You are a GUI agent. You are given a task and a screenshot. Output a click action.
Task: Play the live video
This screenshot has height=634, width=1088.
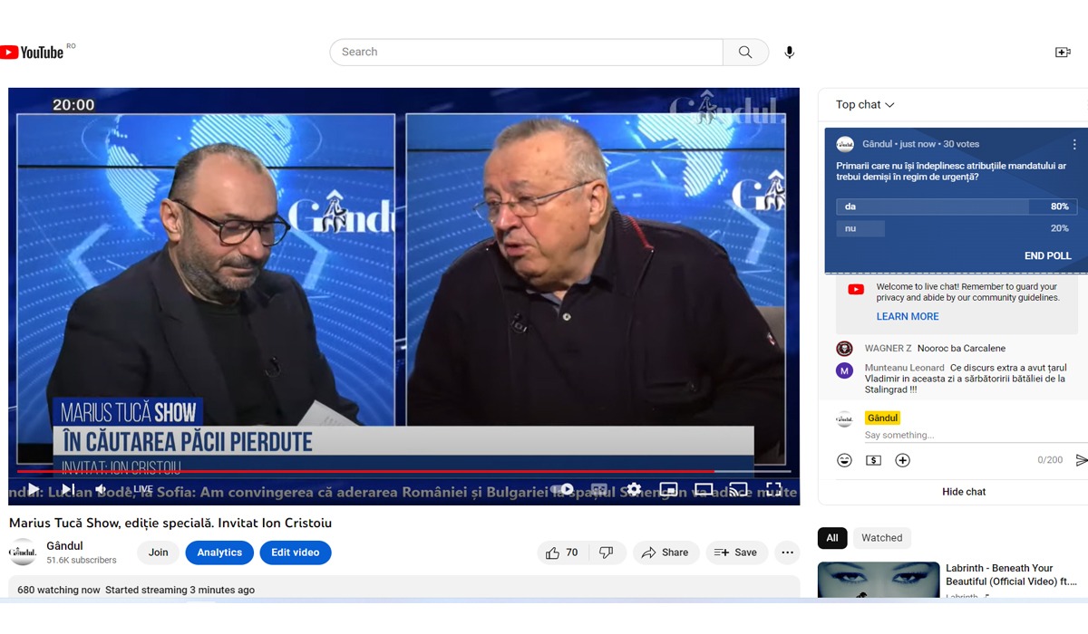[x=34, y=489]
